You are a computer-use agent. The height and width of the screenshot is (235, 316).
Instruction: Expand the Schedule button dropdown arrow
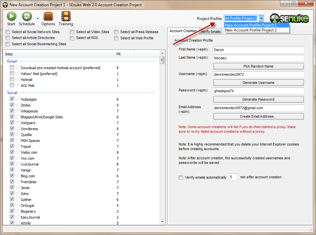coord(37,19)
